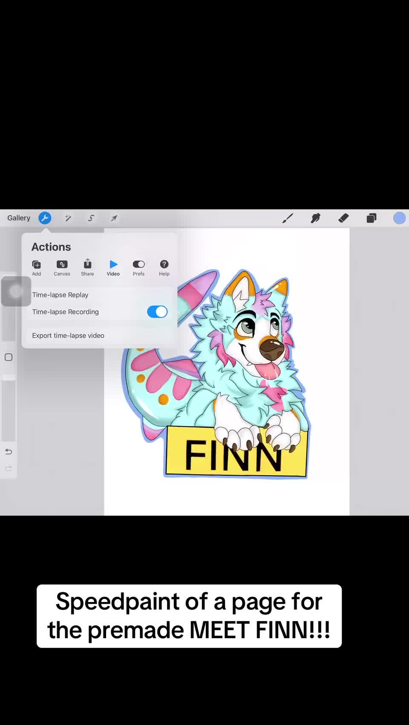This screenshot has height=725, width=409.
Task: Select the Eraser tool
Action: pos(343,218)
